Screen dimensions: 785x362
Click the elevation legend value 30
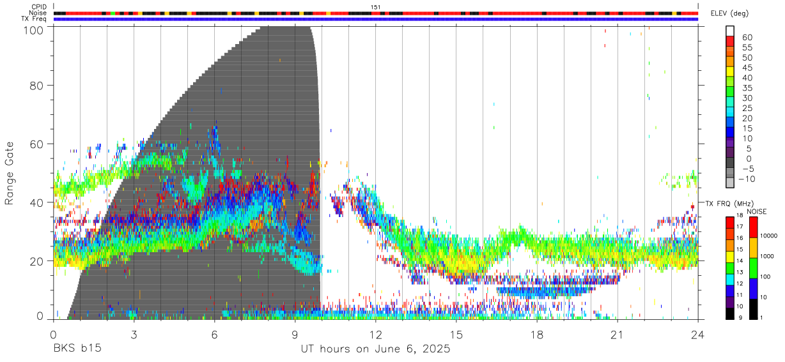[x=746, y=98]
